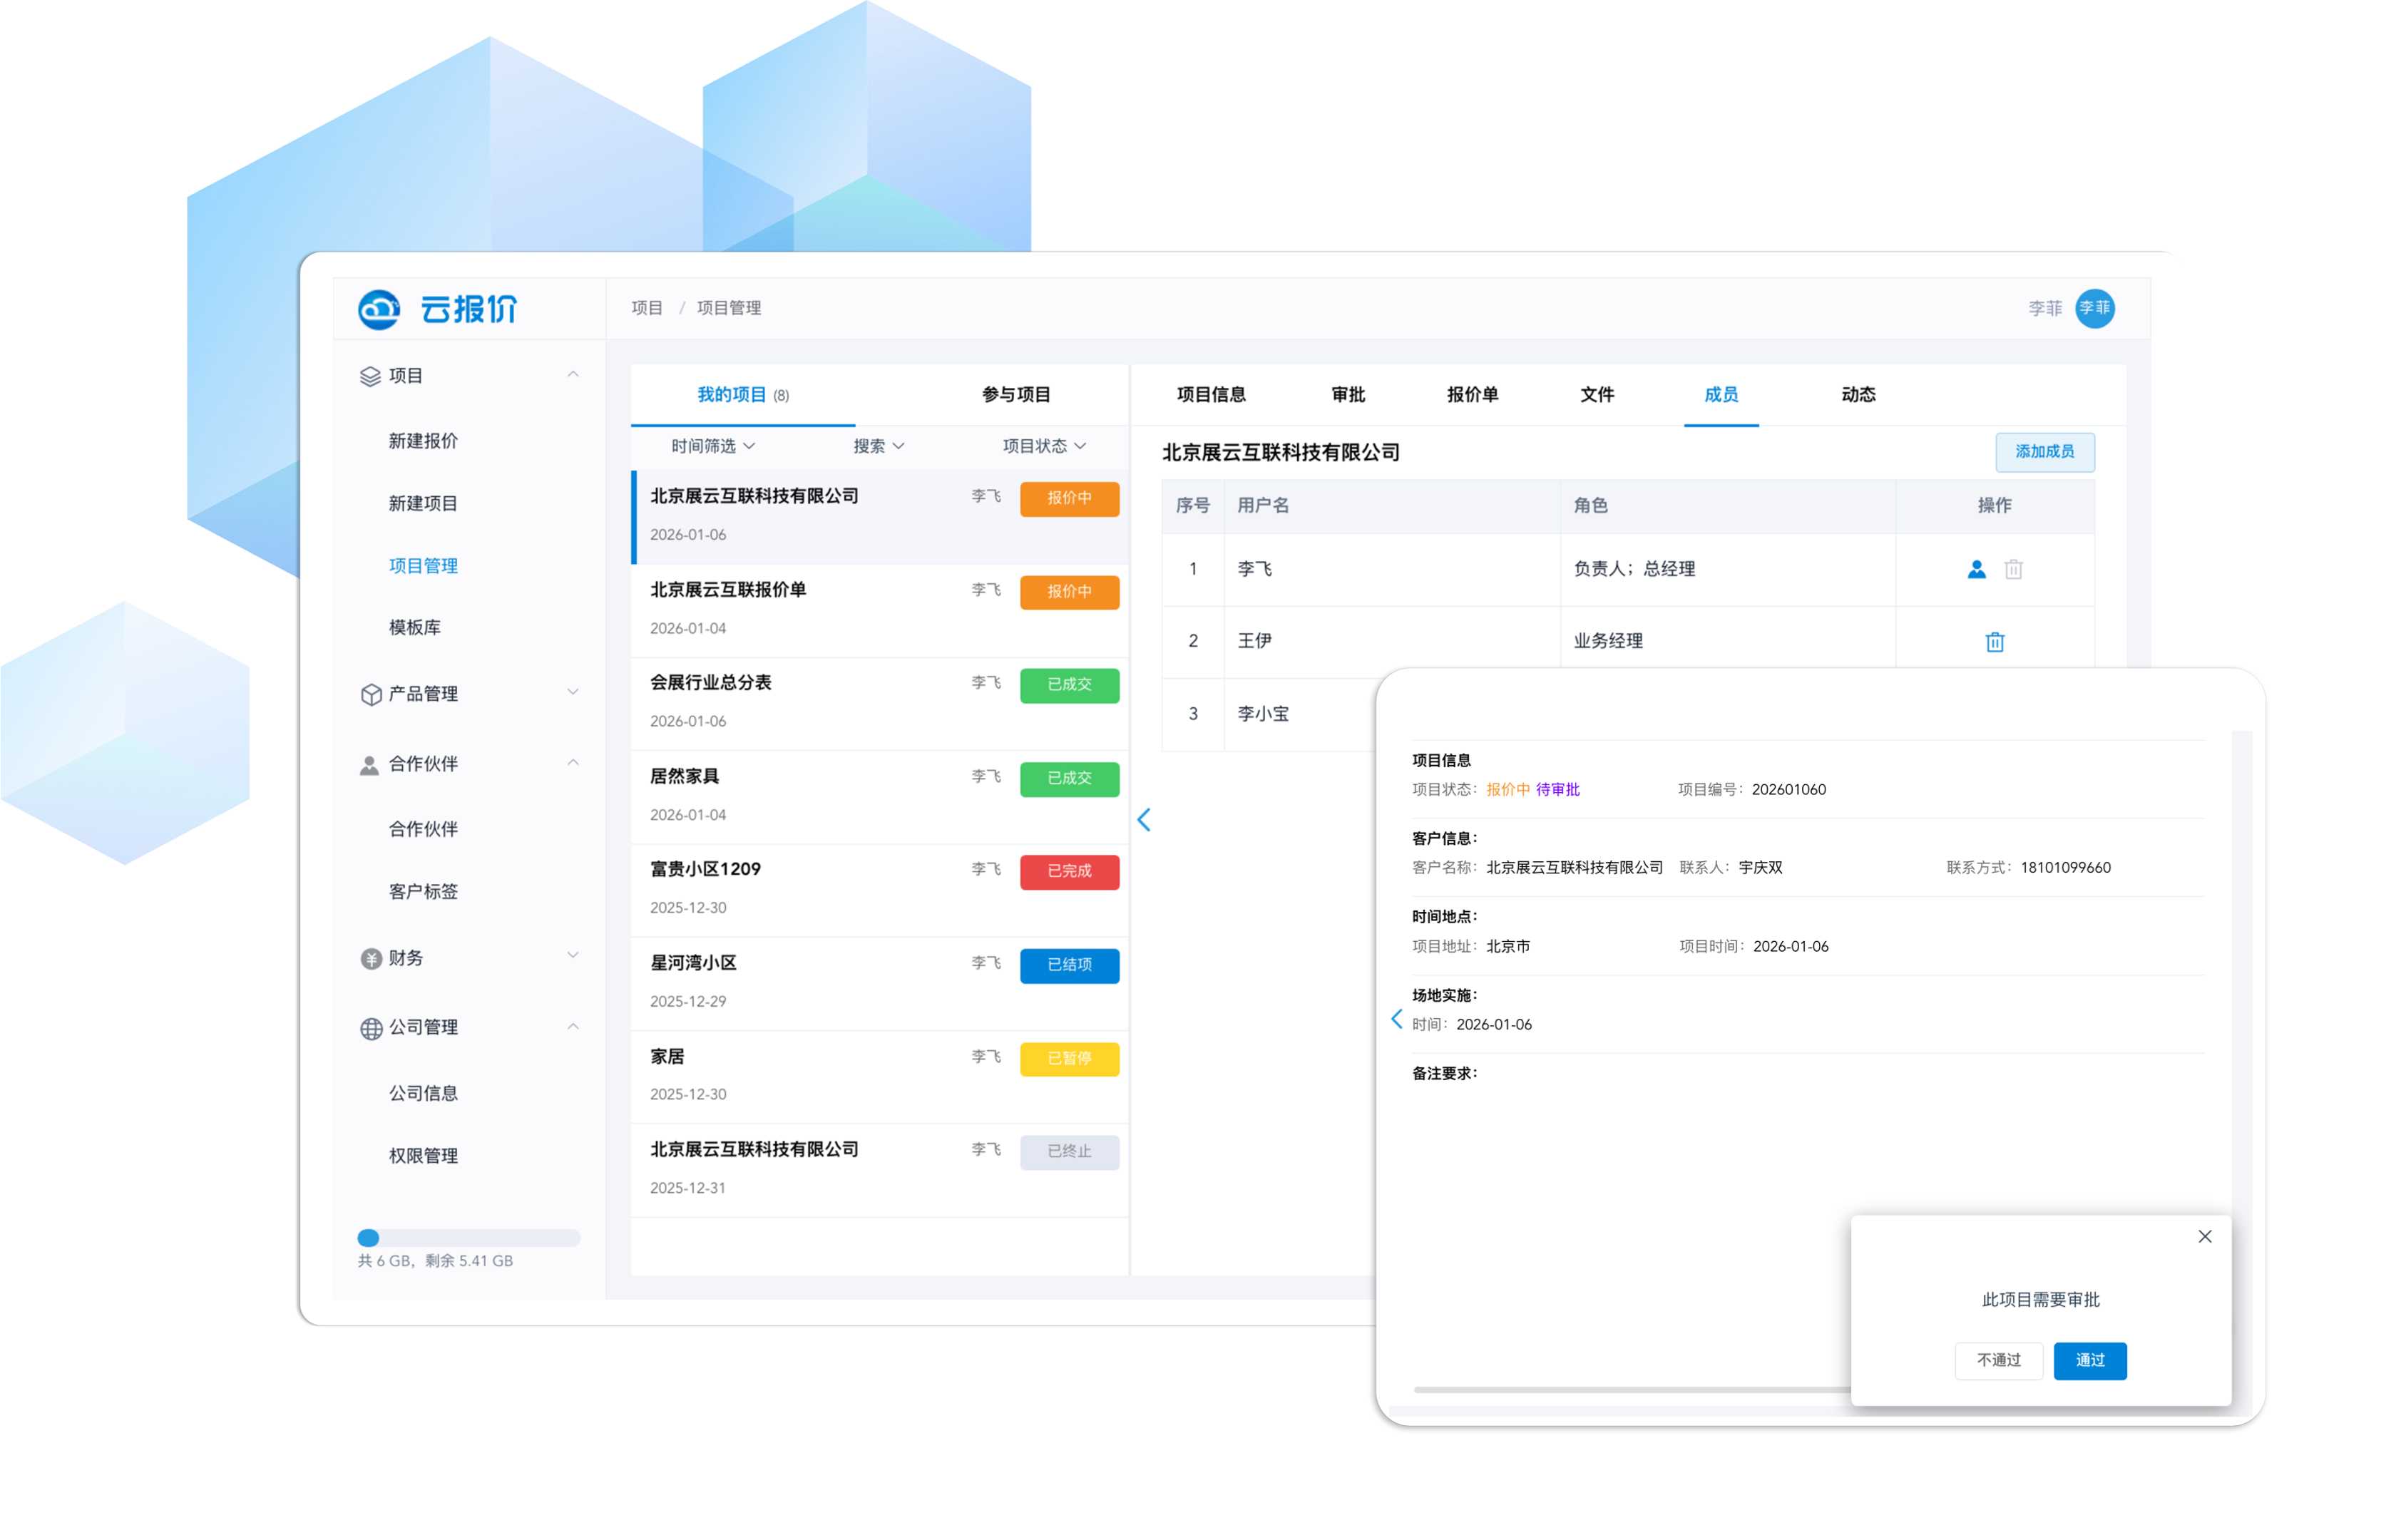This screenshot has height=1540, width=2406.
Task: Delete member 王伊 with the trash icon
Action: coord(1994,642)
